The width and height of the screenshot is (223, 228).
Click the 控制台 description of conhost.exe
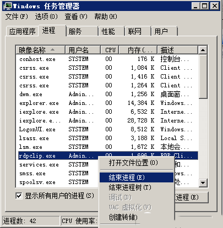click(175, 59)
